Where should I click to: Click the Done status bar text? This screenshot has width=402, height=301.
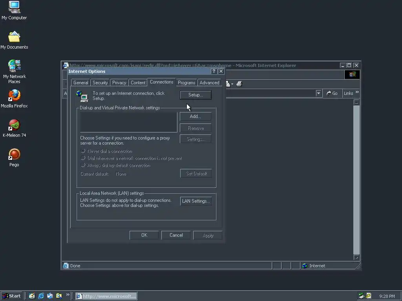75,266
